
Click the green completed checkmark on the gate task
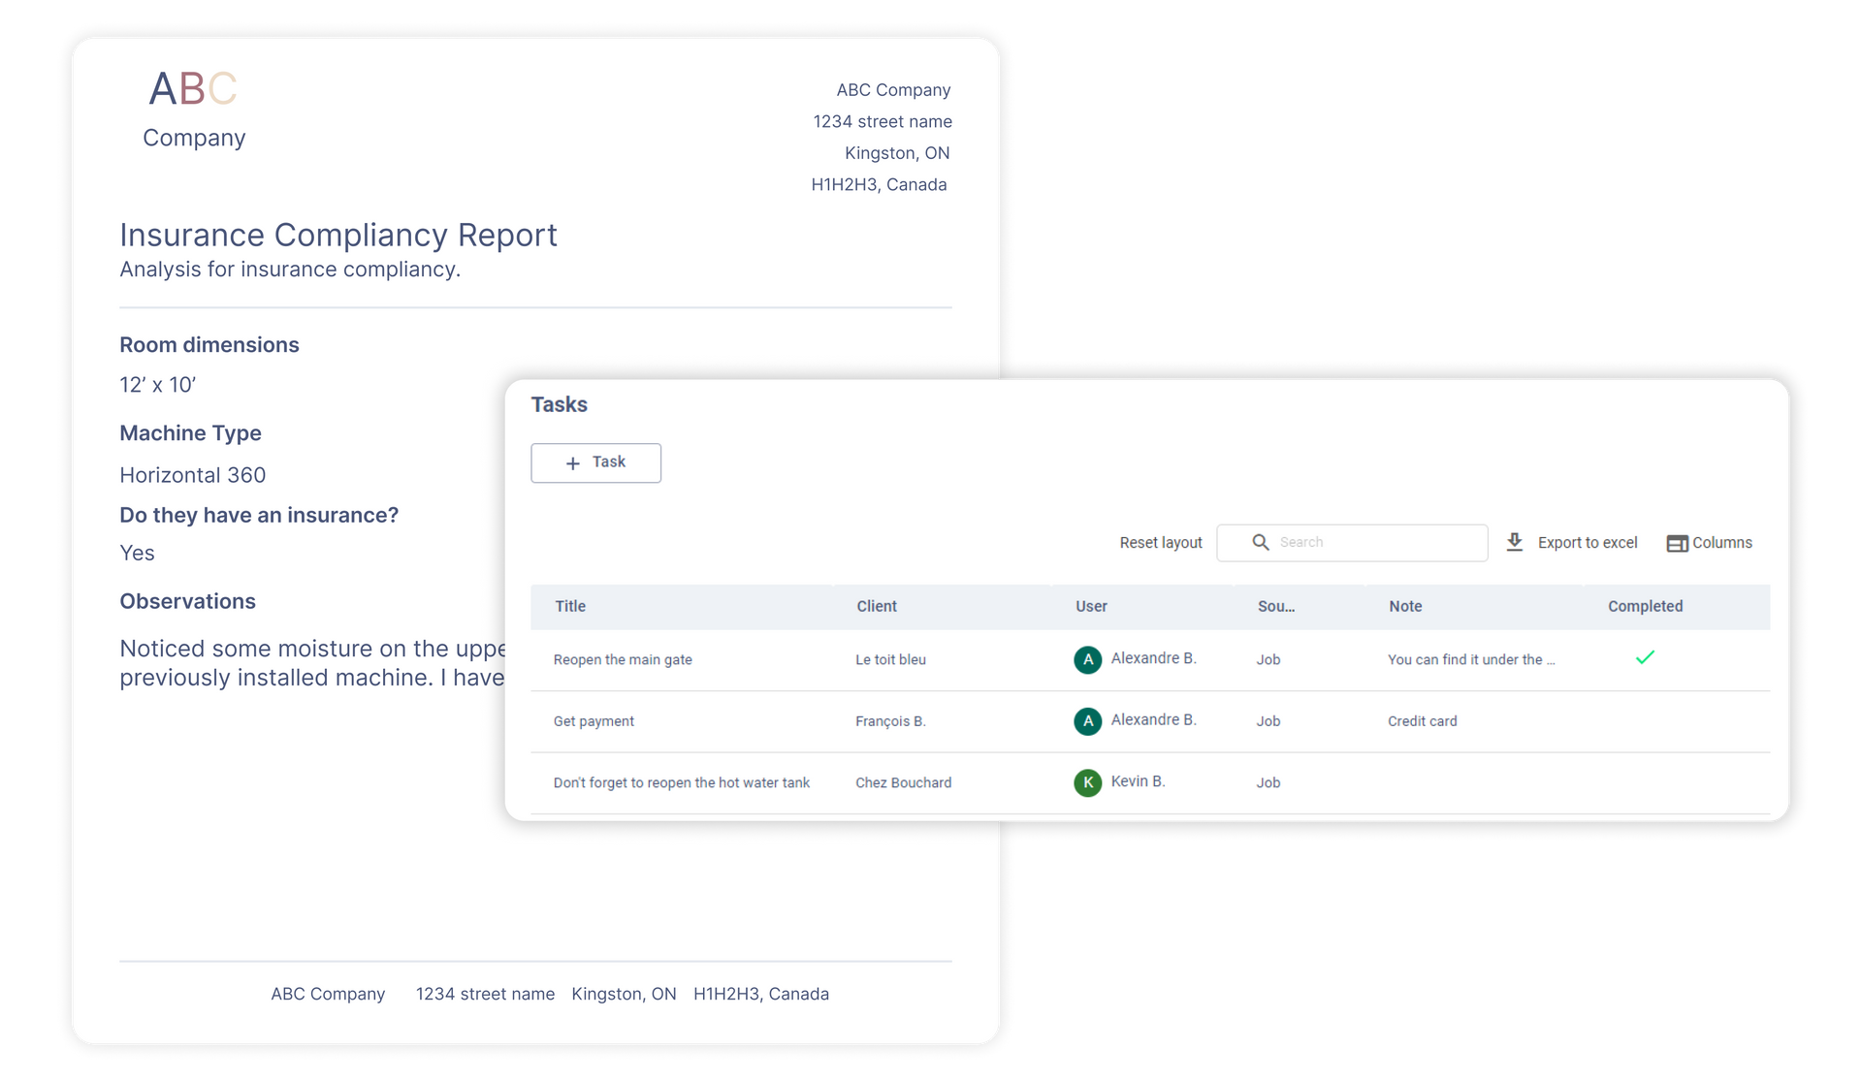pyautogui.click(x=1645, y=657)
